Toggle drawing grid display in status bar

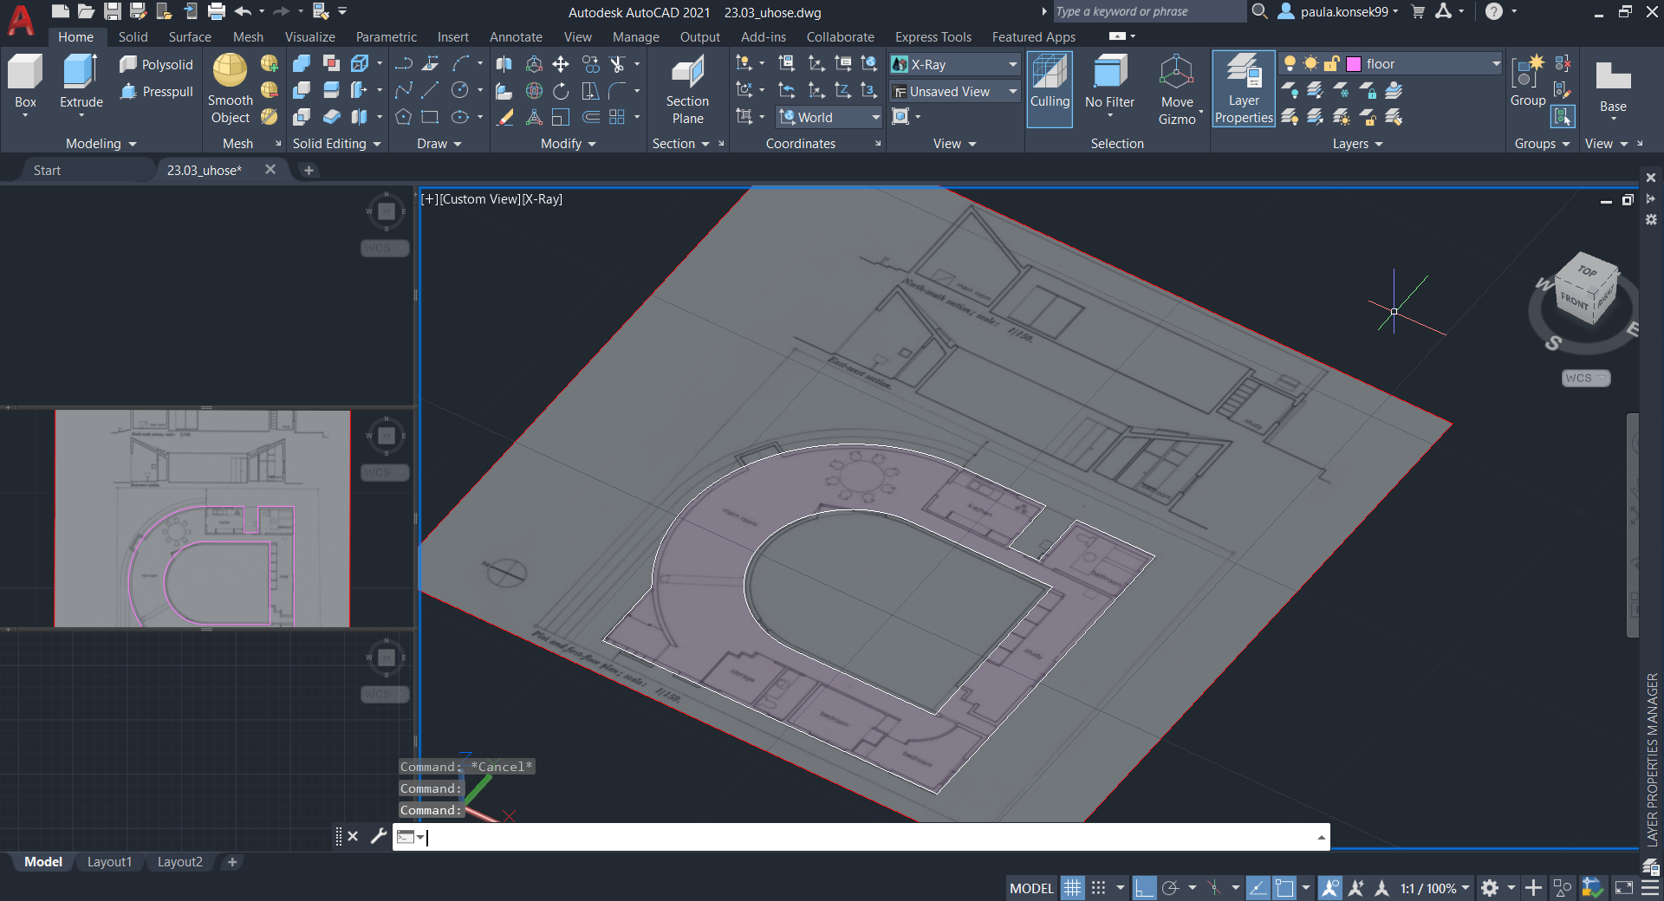point(1072,888)
